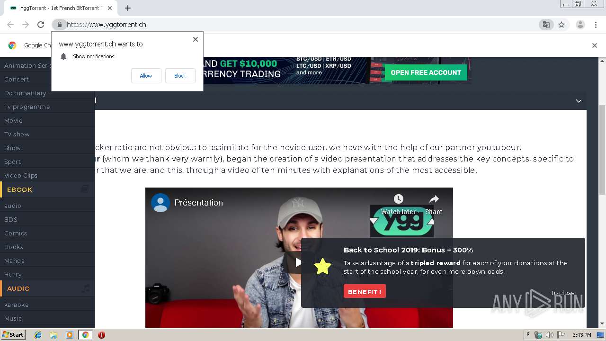Expand the dark header bar chevron

pos(579,101)
